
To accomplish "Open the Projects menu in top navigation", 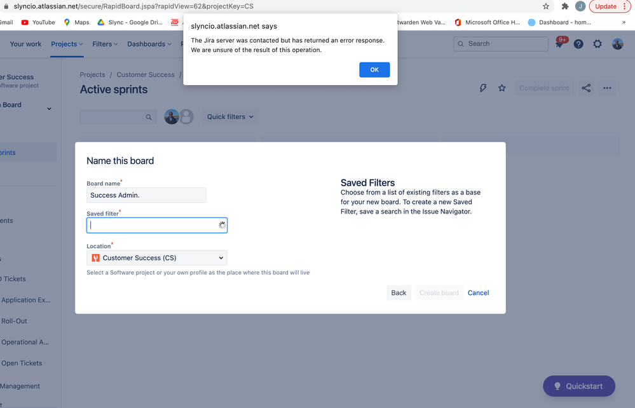I will pyautogui.click(x=67, y=44).
